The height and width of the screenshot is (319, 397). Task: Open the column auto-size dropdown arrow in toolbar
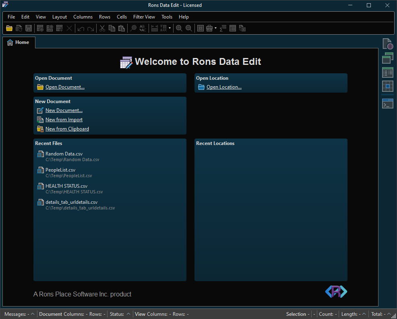170,28
